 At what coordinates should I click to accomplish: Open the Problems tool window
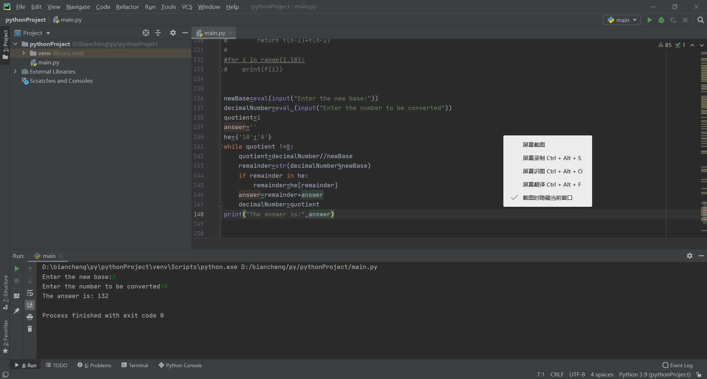pos(94,365)
